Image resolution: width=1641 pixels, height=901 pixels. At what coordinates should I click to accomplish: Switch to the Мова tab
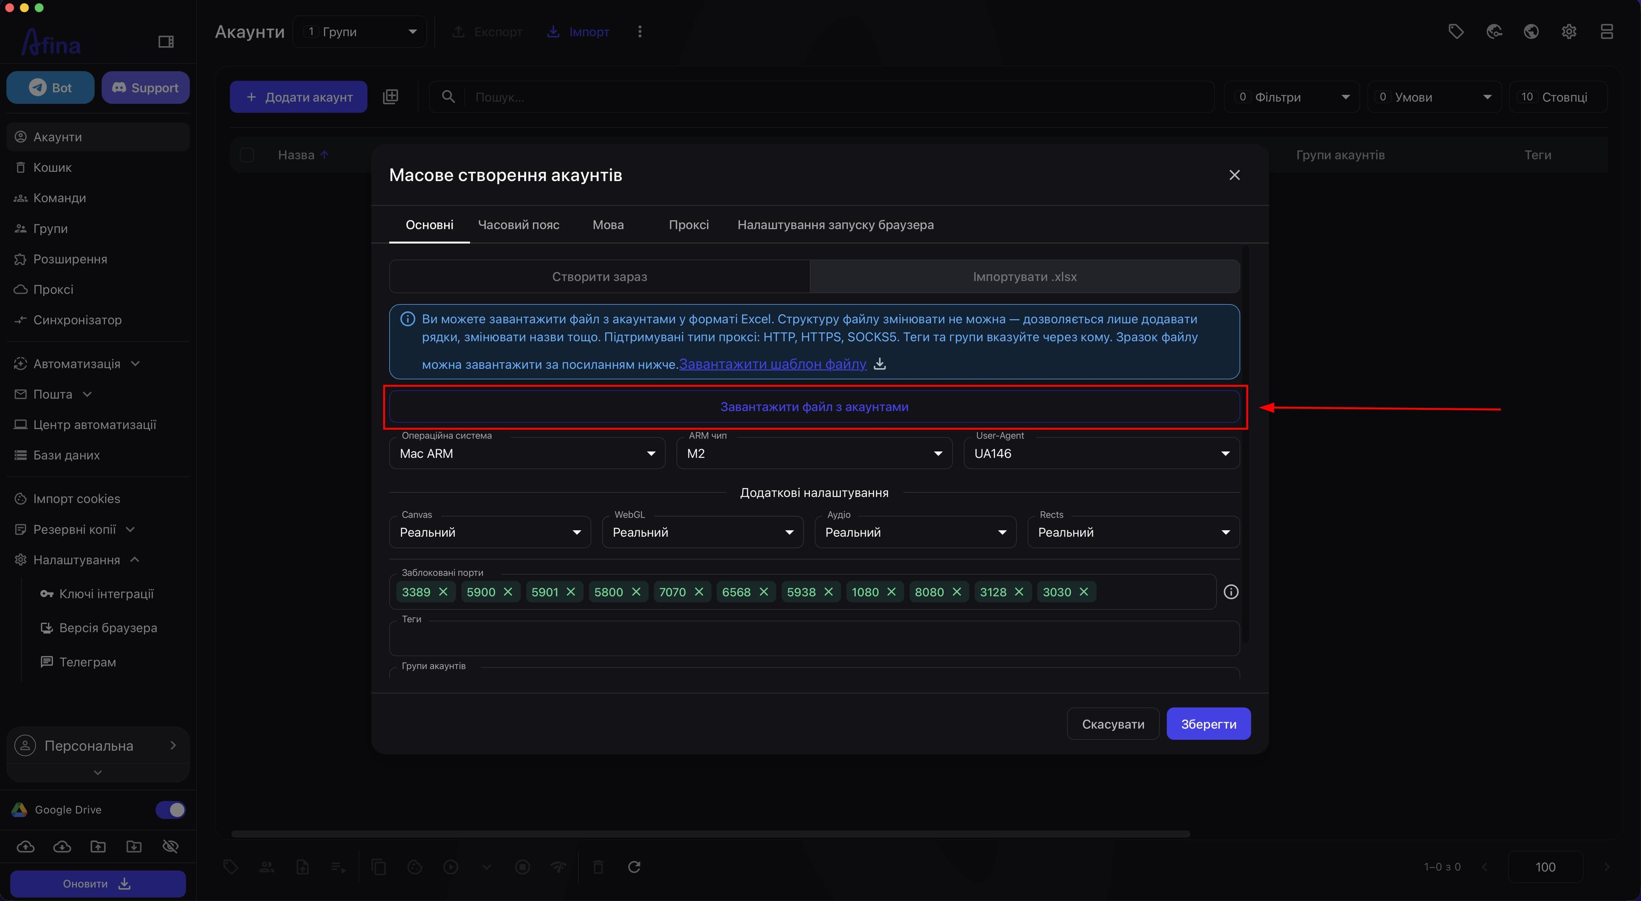[x=609, y=225]
